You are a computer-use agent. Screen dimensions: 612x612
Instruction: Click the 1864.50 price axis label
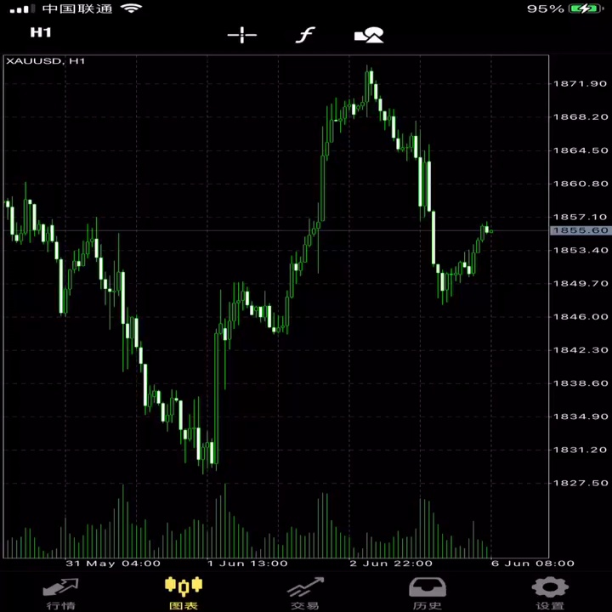click(x=580, y=150)
